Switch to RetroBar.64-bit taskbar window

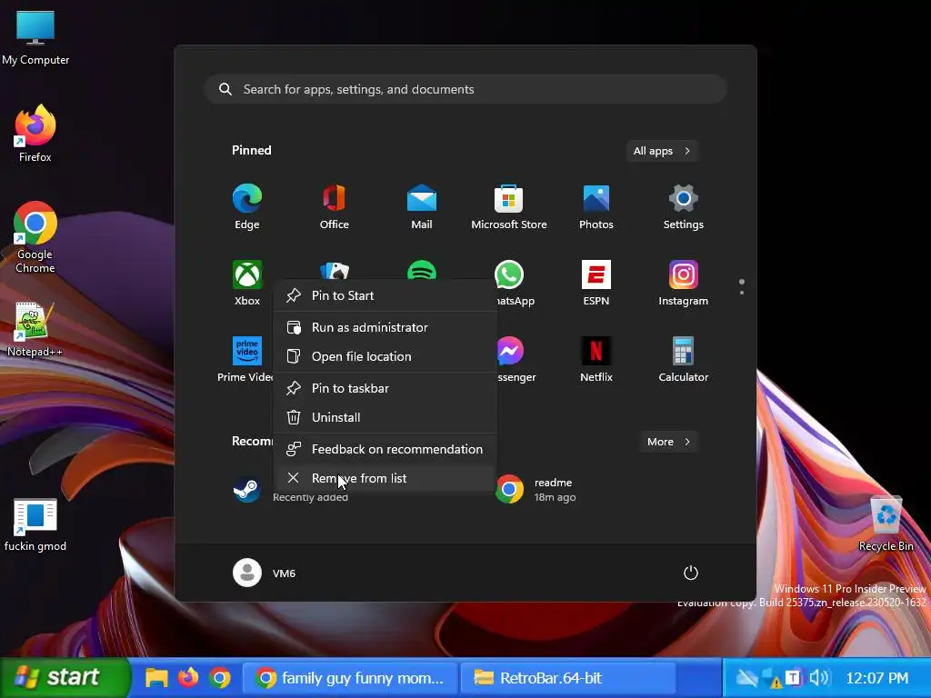(x=567, y=678)
